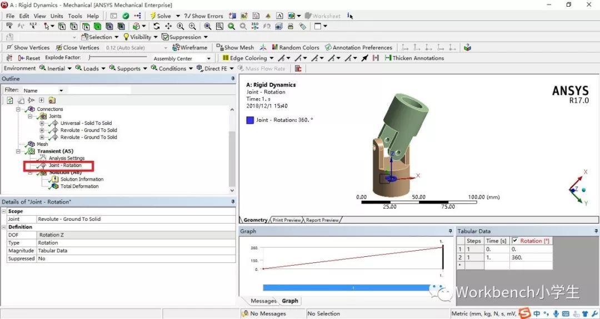Click the Magnitude Tabular Data field
Viewport: 600px width, 319px height.
tap(136, 251)
